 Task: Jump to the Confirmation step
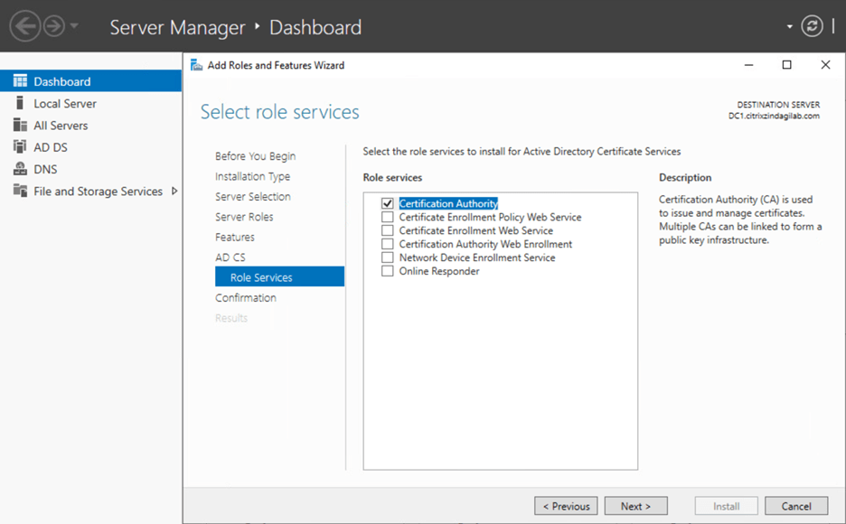(x=246, y=297)
